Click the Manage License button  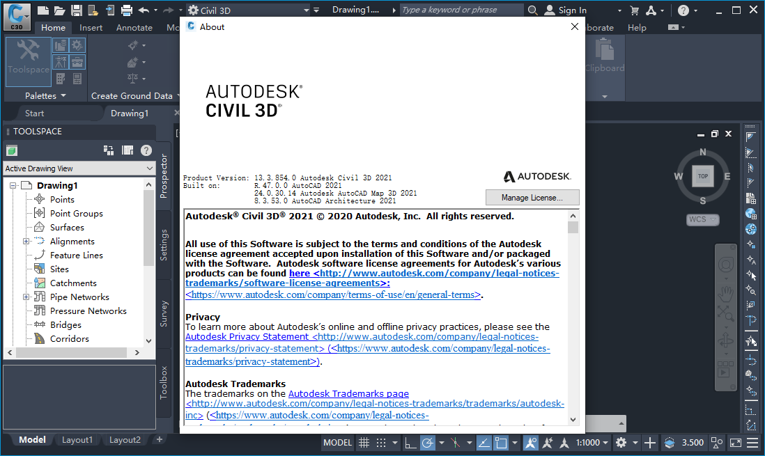coord(532,197)
